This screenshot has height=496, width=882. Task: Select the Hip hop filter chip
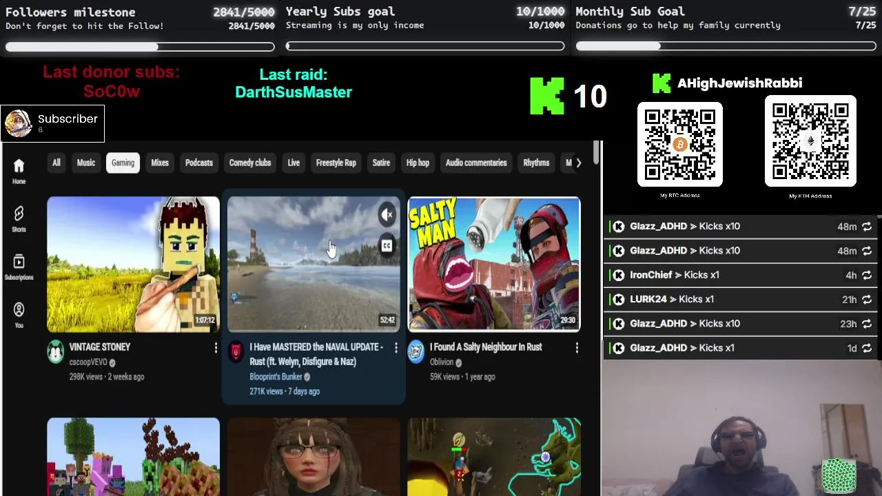pyautogui.click(x=418, y=163)
